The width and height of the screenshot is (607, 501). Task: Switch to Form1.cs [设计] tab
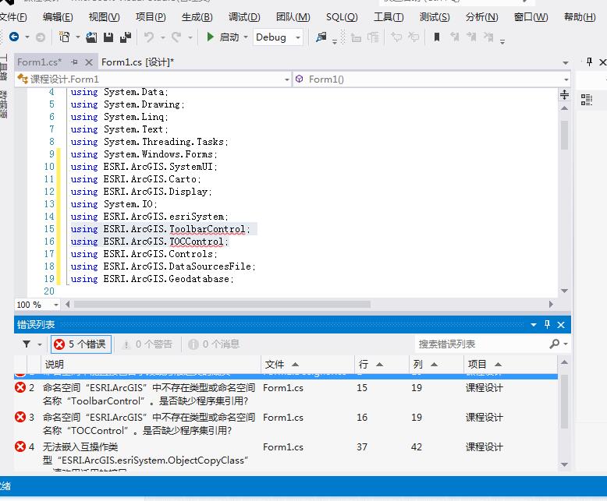click(x=137, y=62)
